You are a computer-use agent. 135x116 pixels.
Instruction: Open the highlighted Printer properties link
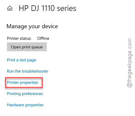click(x=22, y=83)
